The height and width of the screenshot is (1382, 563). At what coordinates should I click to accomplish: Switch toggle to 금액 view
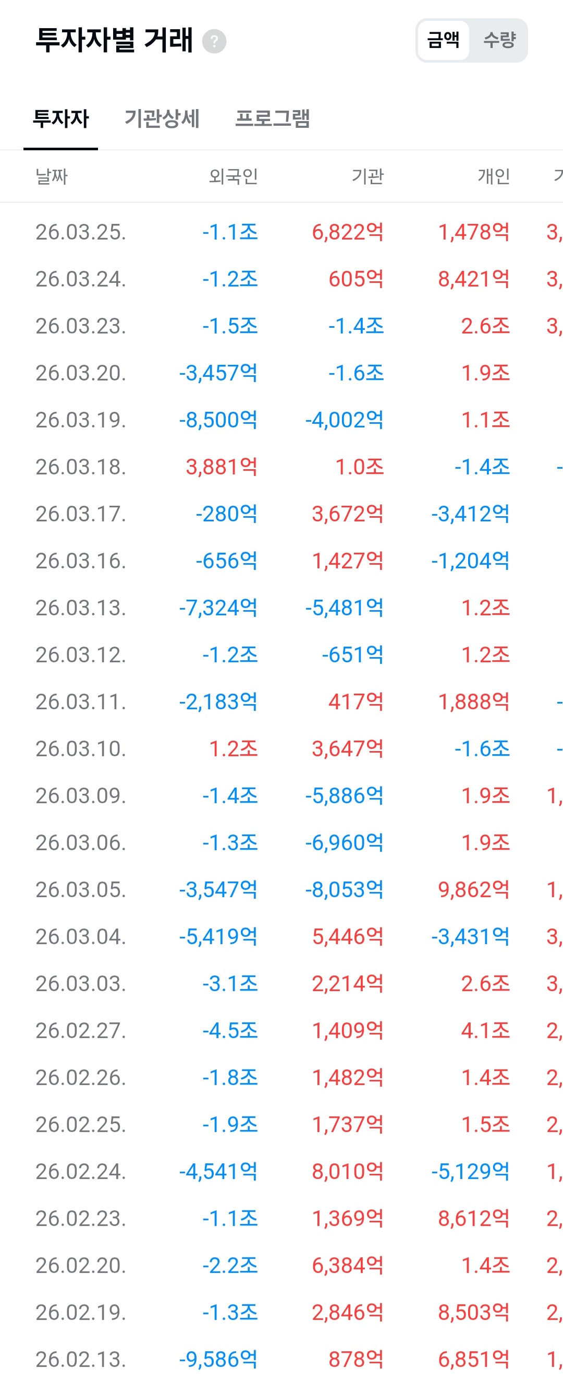tap(443, 40)
